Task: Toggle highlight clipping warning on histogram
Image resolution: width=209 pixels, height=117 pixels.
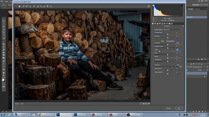Action: pos(182,5)
